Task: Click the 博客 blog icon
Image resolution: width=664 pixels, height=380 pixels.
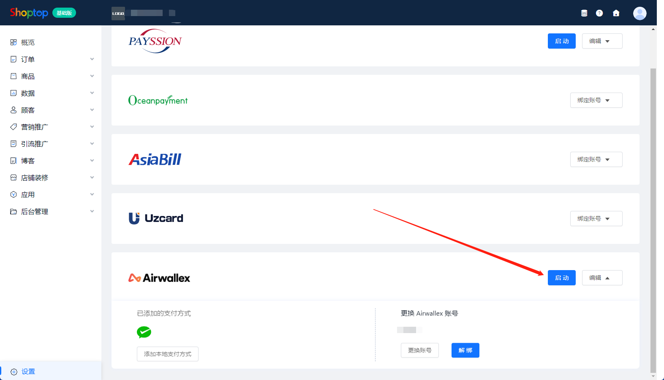Action: (14, 161)
